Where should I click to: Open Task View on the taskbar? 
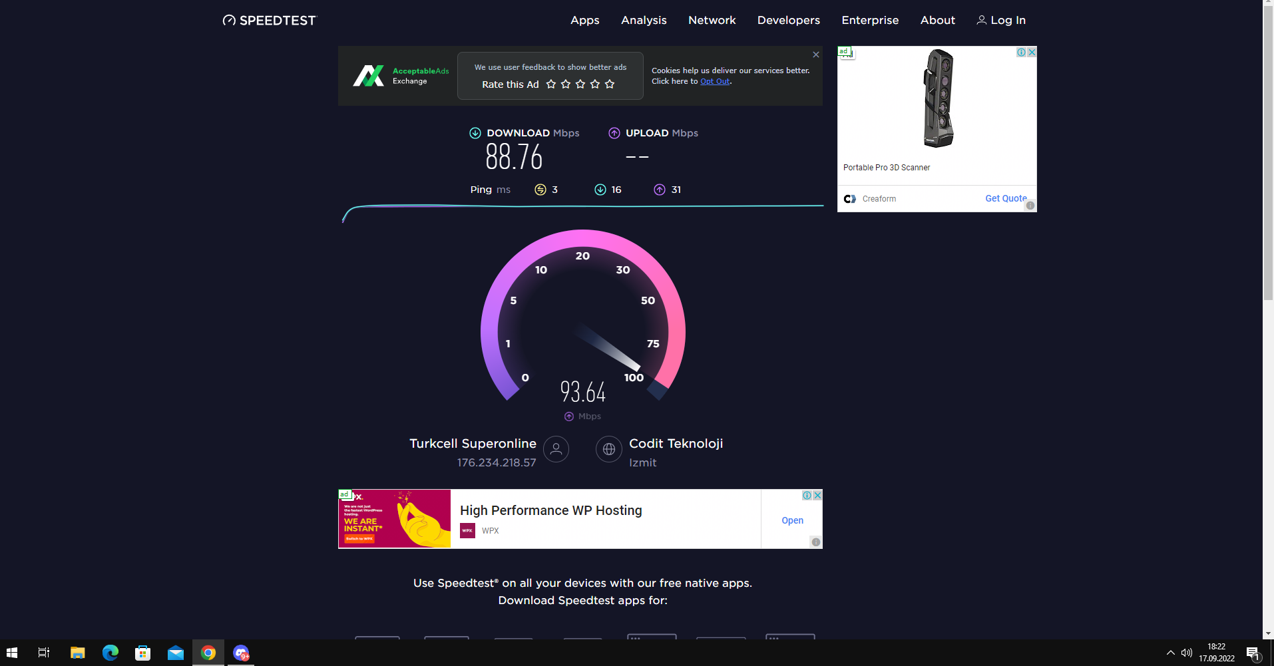pos(44,653)
